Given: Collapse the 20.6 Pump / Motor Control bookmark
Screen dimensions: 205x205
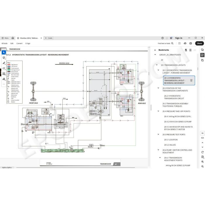Looking at the screenshot, I should (x=158, y=150).
